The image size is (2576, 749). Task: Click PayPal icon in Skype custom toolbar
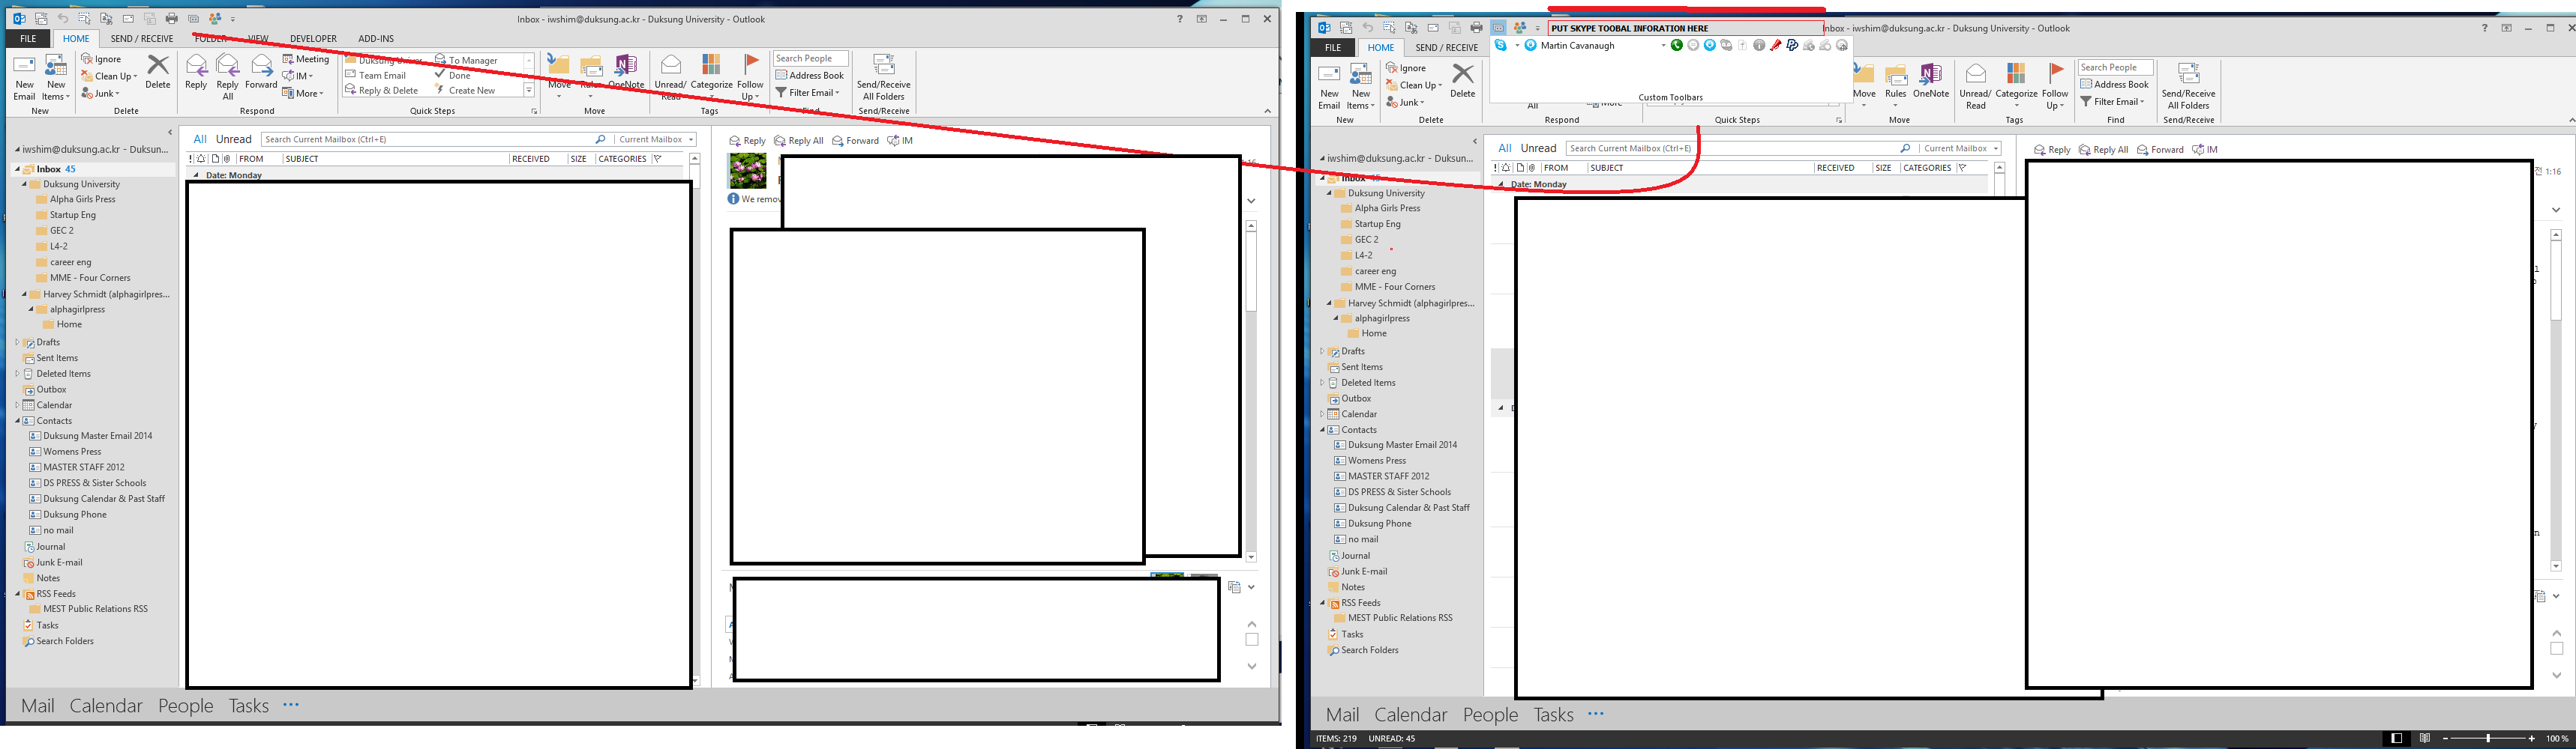pyautogui.click(x=1792, y=45)
